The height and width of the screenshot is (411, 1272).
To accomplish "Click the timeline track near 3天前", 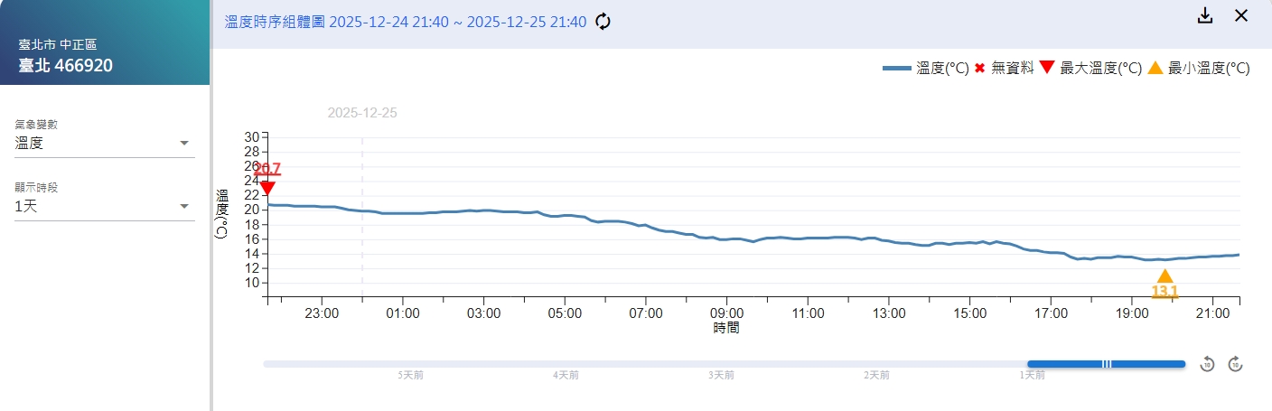I will coord(720,364).
